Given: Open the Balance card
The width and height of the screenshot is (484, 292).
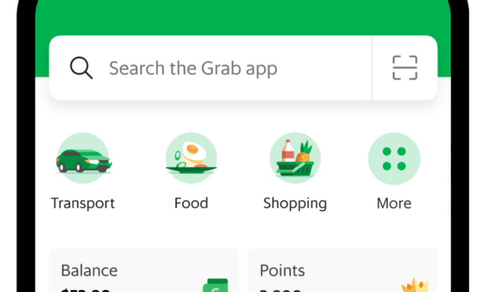Looking at the screenshot, I should click(144, 270).
